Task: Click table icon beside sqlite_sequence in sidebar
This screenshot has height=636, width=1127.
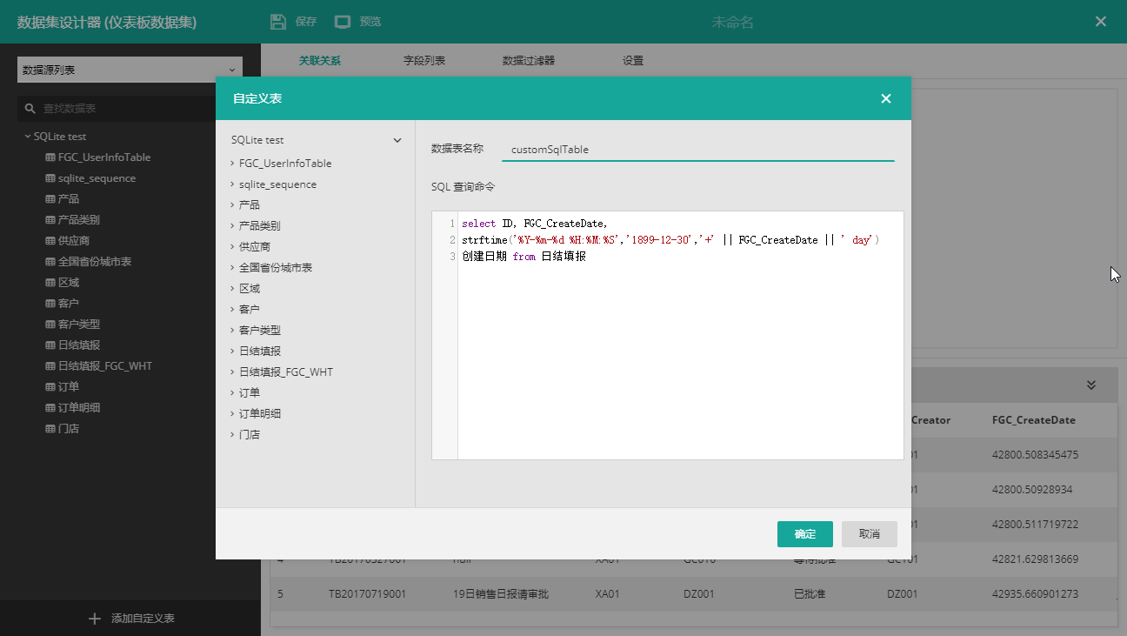Action: (50, 178)
